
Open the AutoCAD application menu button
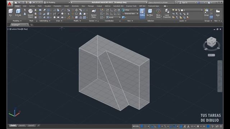pos(10,4)
